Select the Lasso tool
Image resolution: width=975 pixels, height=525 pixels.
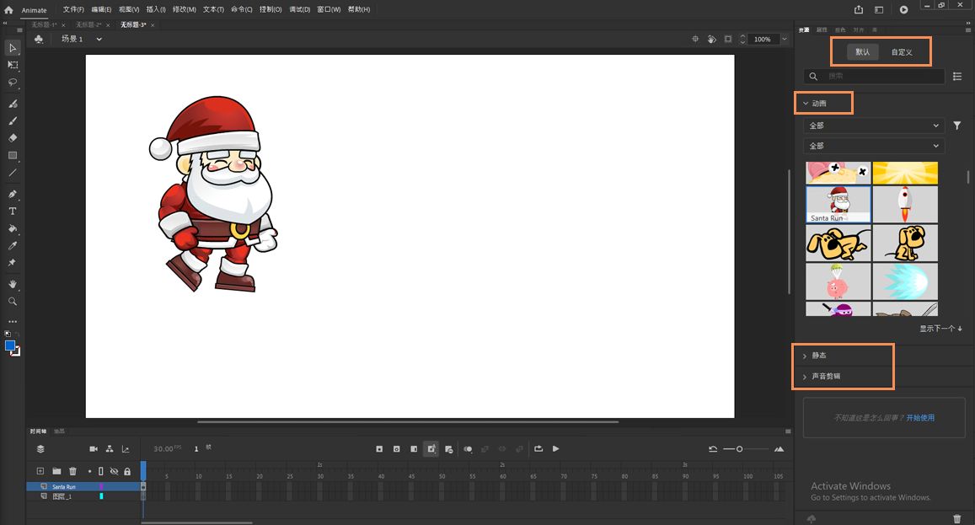(13, 82)
